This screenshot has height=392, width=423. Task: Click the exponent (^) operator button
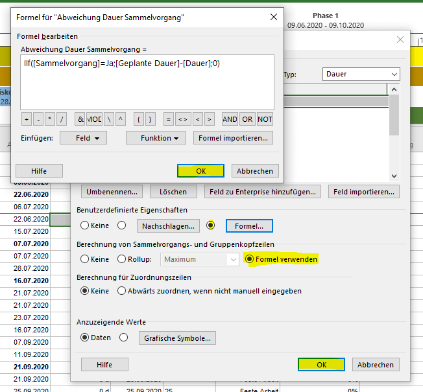pyautogui.click(x=120, y=119)
